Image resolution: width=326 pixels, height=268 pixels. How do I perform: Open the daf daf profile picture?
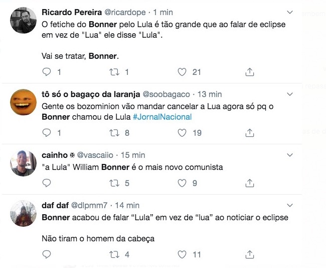(x=23, y=214)
